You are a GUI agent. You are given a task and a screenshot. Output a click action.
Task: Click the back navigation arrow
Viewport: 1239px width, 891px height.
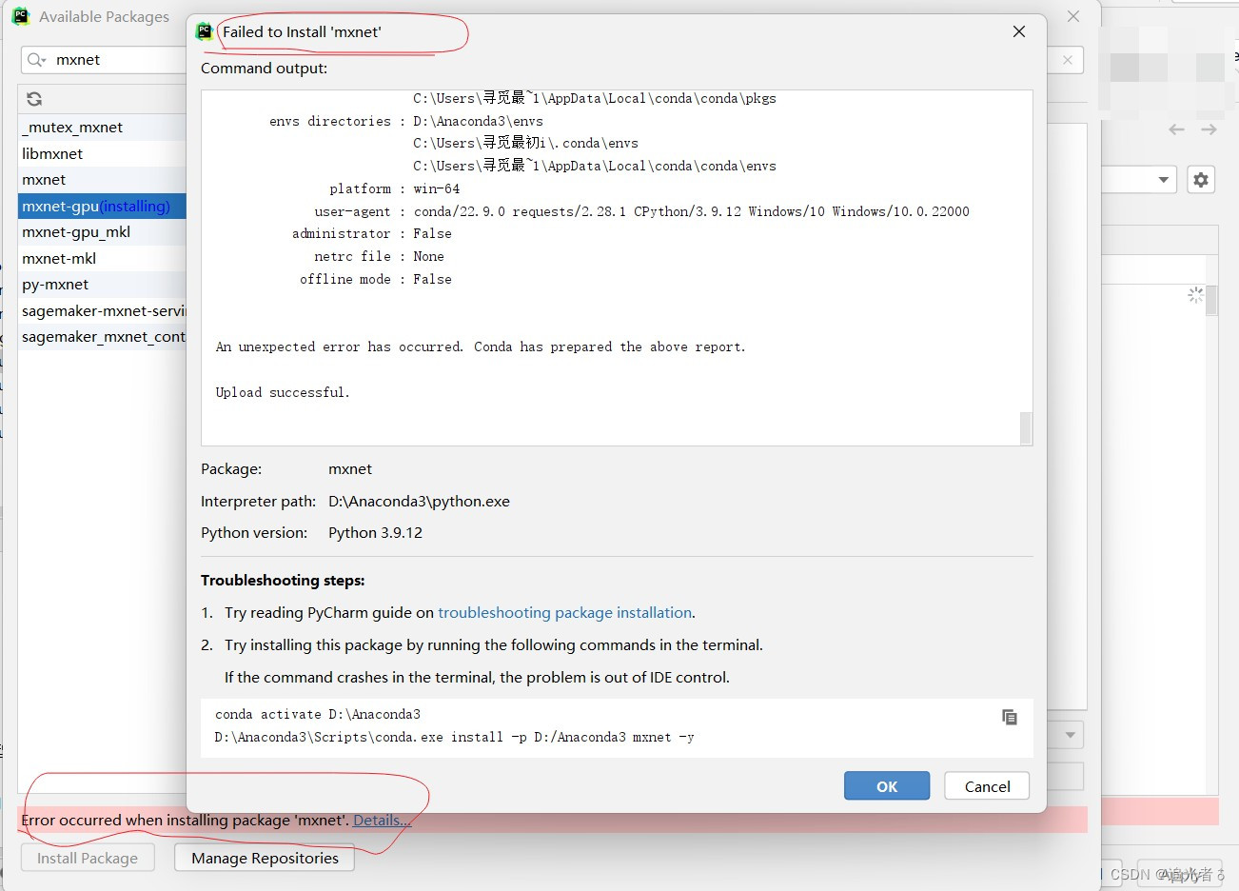(x=1175, y=129)
